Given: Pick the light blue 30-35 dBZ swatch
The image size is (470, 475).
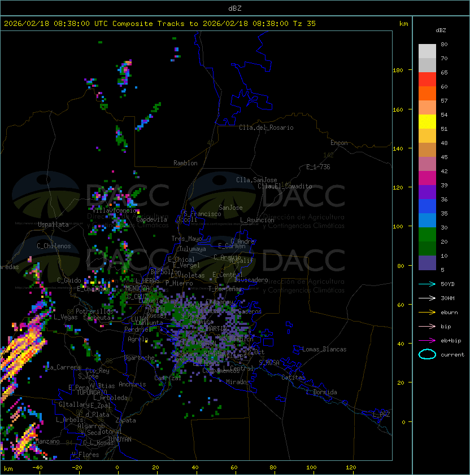Looking at the screenshot, I should (x=427, y=220).
